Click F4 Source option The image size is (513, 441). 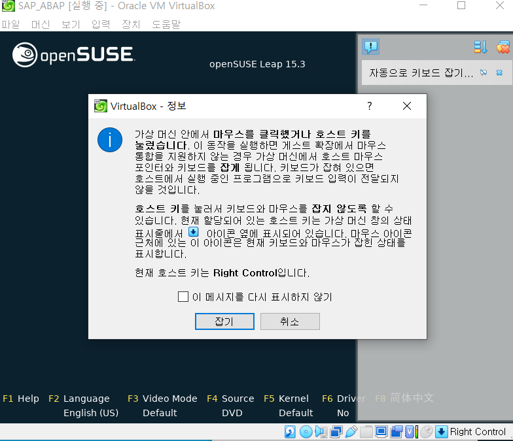[x=230, y=399]
